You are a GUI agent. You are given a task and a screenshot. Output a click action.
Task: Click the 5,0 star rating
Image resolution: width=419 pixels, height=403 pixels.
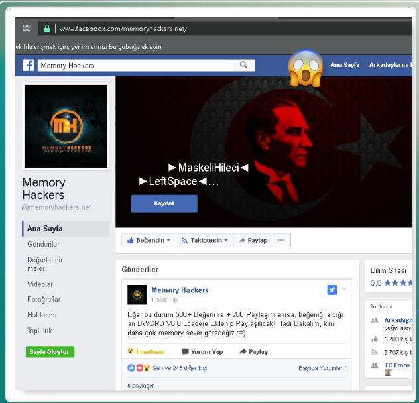391,283
